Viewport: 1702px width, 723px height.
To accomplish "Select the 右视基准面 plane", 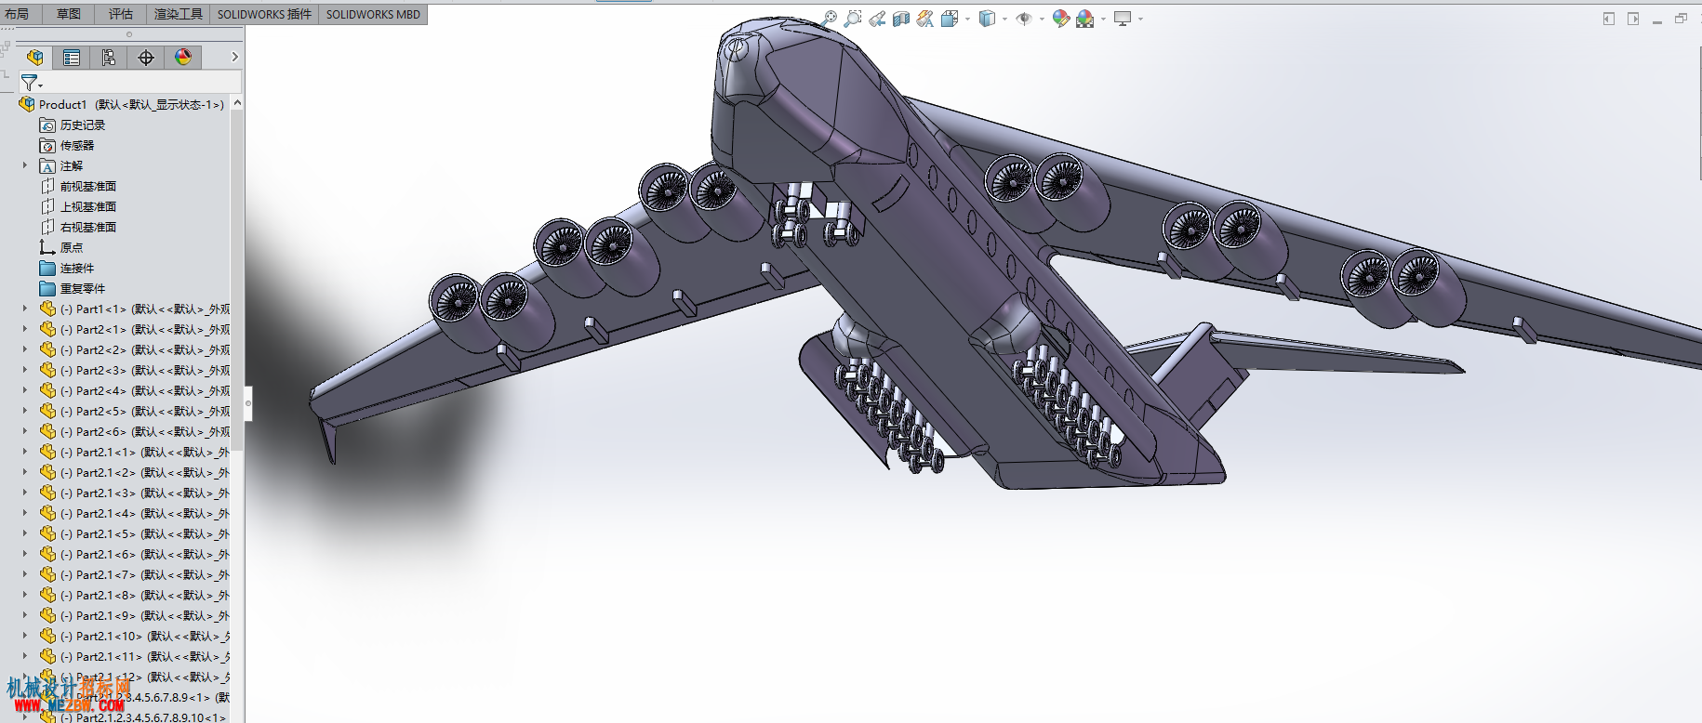I will (79, 227).
